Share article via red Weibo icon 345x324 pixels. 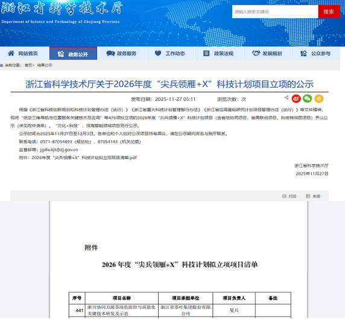click(296, 99)
